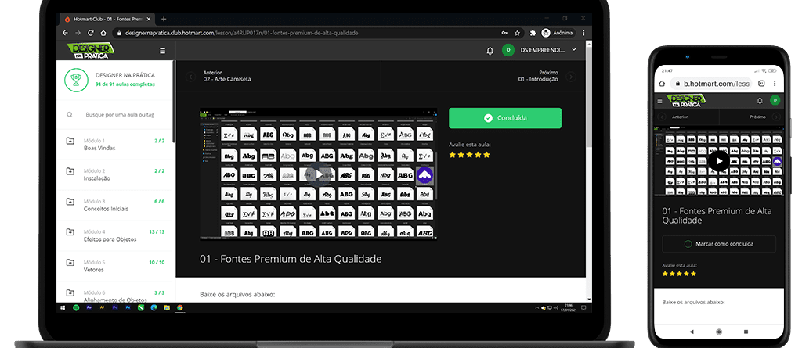802x348 pixels.
Task: Bookmark the page with the star icon
Action: [x=518, y=33]
